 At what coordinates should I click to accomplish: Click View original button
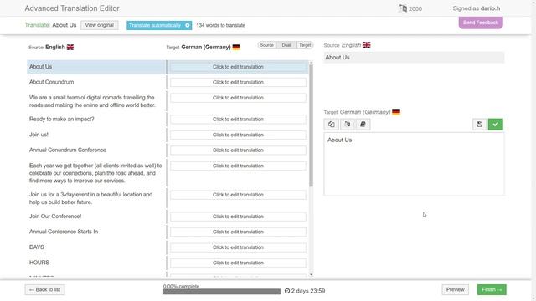(100, 25)
